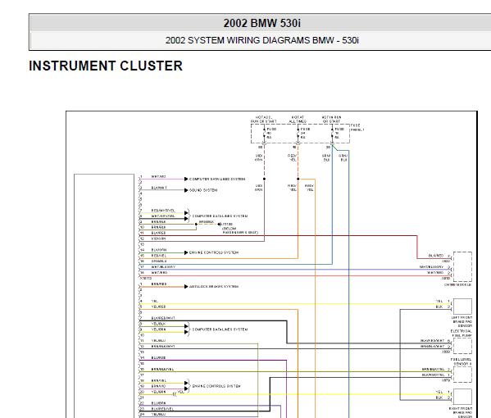Click the ground symbol beside the BRN/BLK dashed wire
The image size is (491, 418).
point(219,225)
